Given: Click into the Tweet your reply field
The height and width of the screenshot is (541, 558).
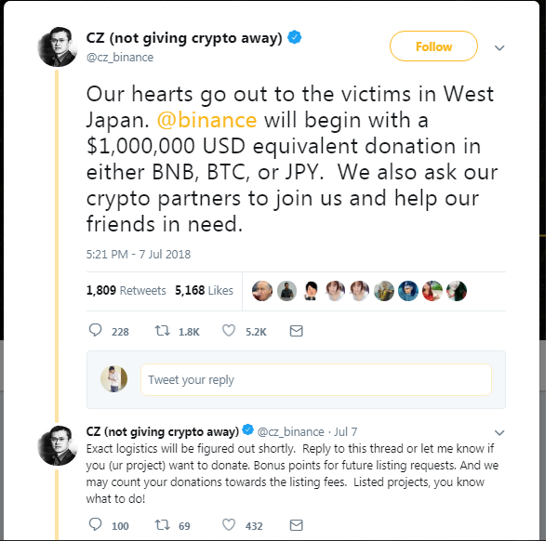Looking at the screenshot, I should point(316,379).
